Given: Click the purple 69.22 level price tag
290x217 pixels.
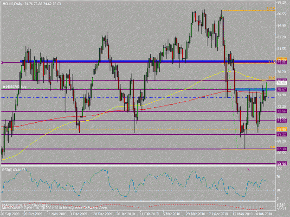Looking at the screenshot, I should 282,135.
